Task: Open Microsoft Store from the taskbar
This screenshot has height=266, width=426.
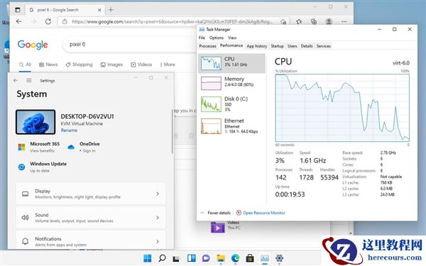Action: point(250,258)
